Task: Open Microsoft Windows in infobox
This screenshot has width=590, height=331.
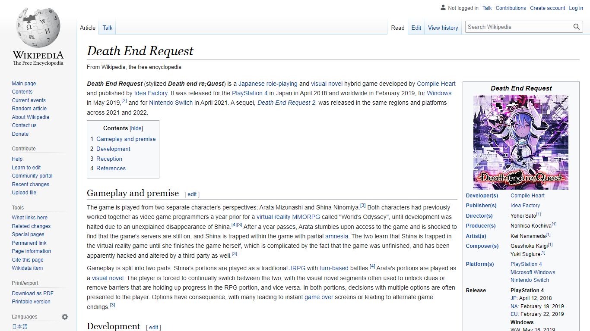Action: [x=533, y=272]
